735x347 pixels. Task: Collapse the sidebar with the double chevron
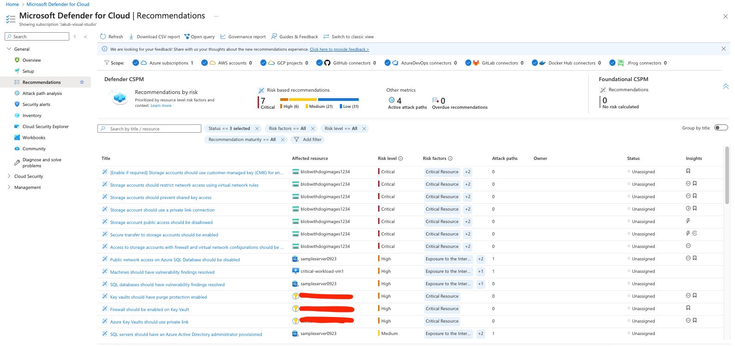tap(85, 36)
